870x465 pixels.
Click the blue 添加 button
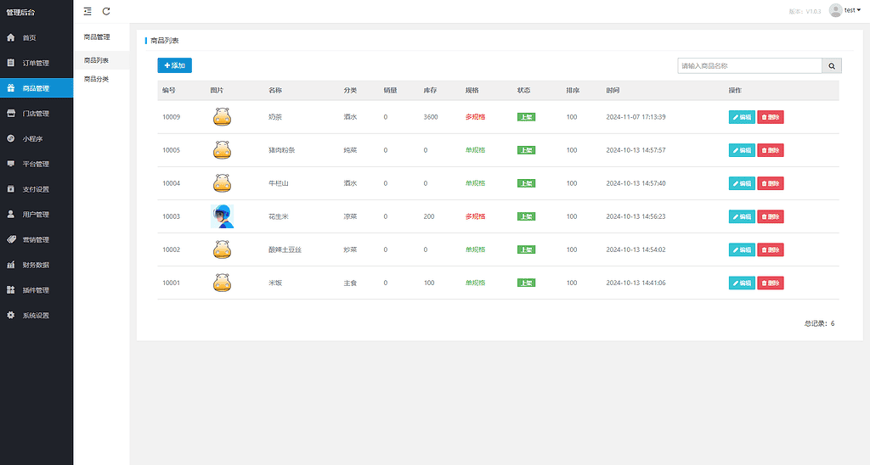pos(175,65)
